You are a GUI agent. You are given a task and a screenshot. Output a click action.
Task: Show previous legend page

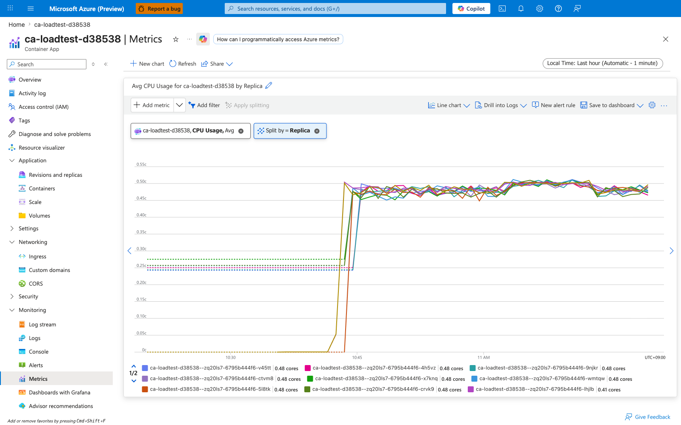[x=134, y=366]
